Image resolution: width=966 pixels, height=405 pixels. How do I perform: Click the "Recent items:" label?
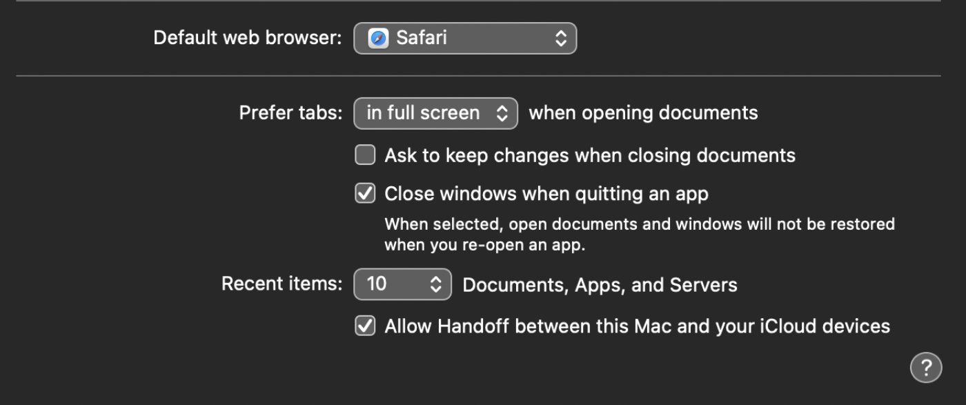coord(282,284)
